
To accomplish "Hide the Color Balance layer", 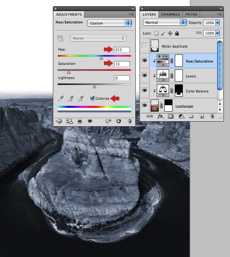I will [145, 90].
